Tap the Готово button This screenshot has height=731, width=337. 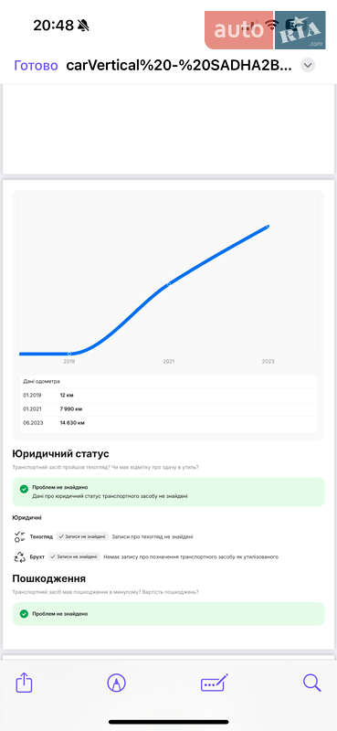[36, 65]
